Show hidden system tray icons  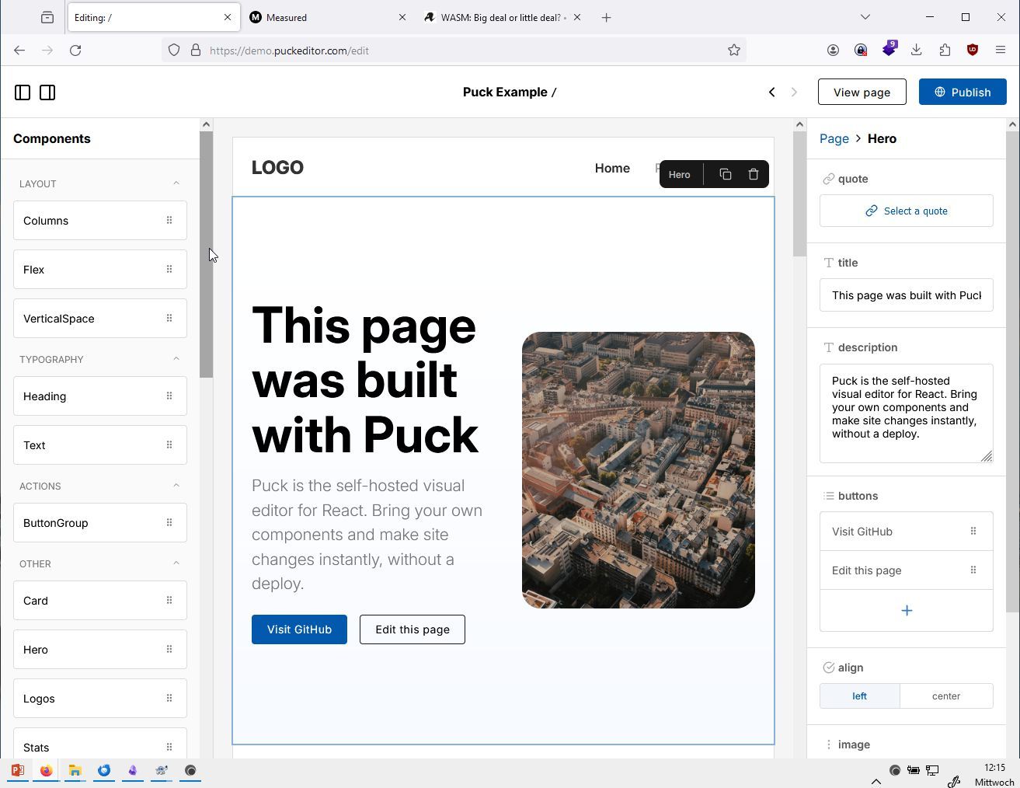[x=876, y=782]
